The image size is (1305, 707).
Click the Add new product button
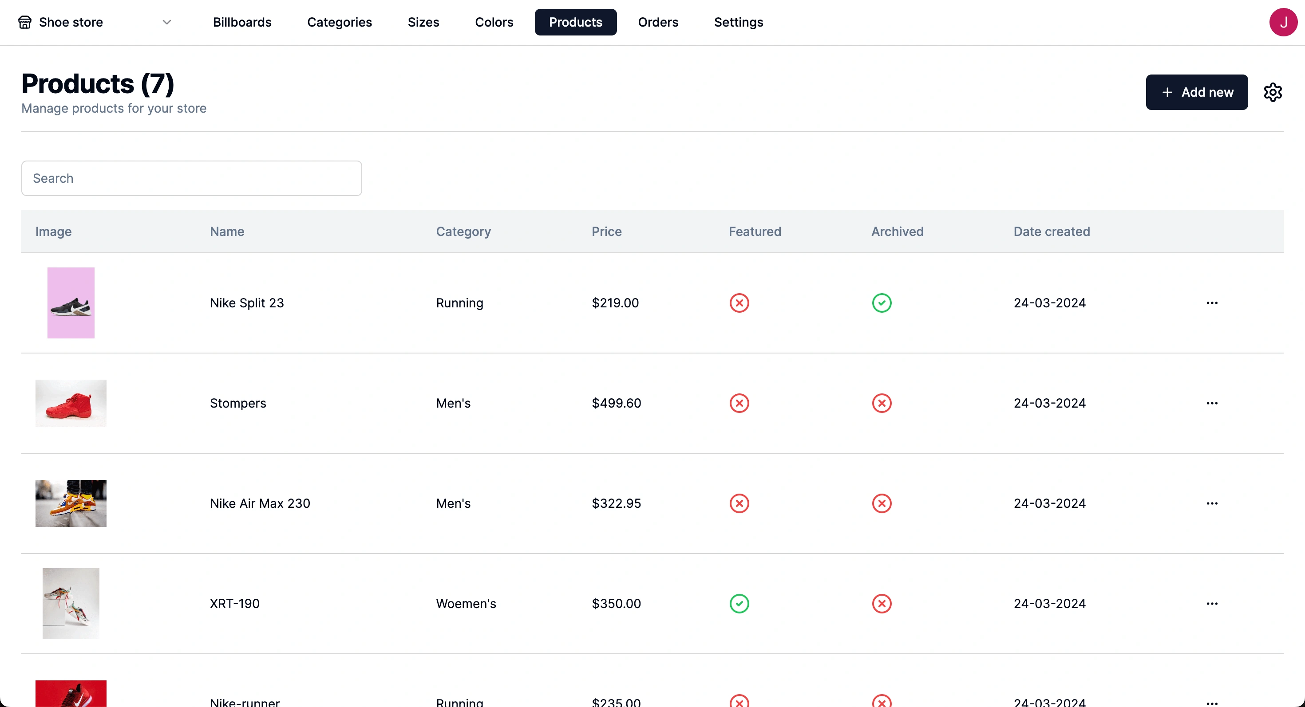point(1197,92)
